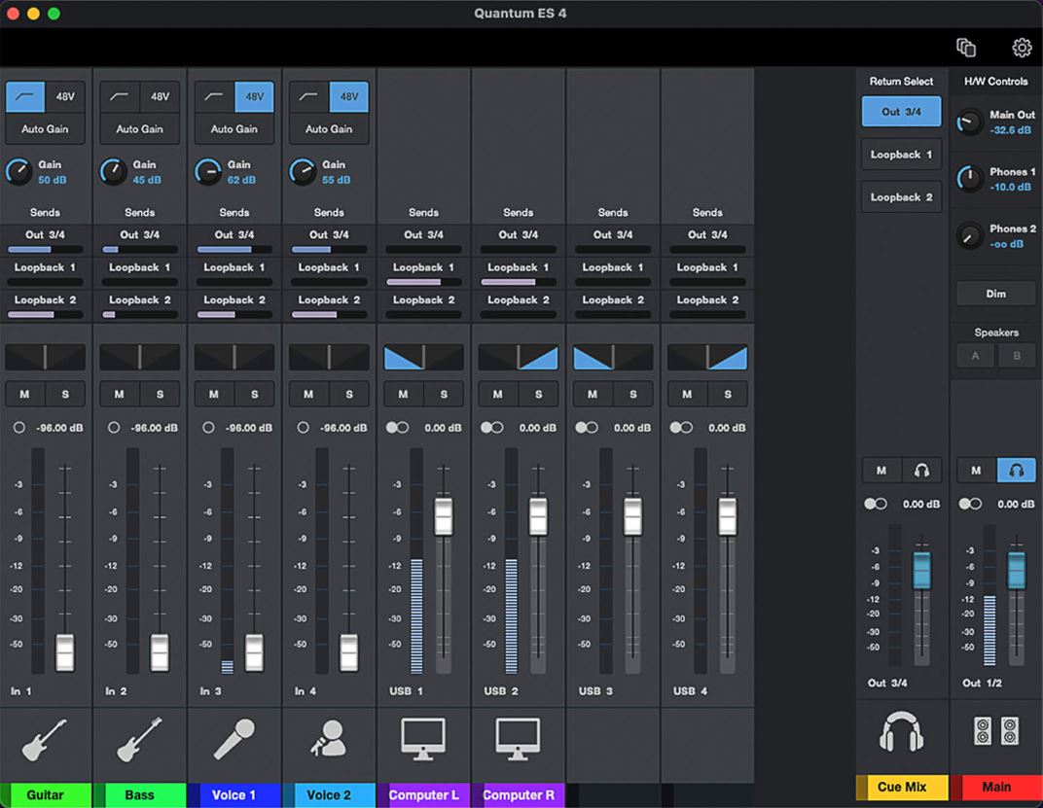Click the Bass channel guitar icon

[x=139, y=739]
